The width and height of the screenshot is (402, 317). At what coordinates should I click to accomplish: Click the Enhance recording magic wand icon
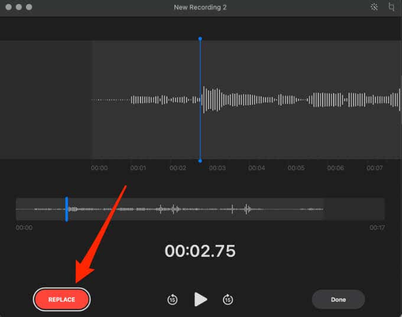pos(374,7)
